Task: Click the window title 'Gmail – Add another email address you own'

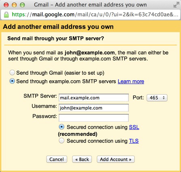Action: pos(90,5)
